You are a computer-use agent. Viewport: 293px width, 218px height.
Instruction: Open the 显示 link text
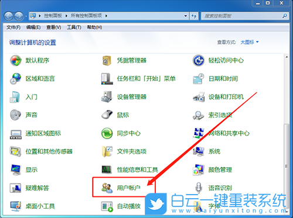tap(31, 169)
